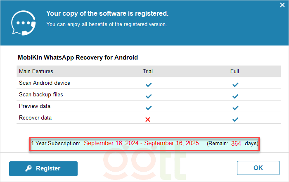This screenshot has height=182, width=289.
Task: Click the 364 remaining days value
Action: tap(236, 144)
